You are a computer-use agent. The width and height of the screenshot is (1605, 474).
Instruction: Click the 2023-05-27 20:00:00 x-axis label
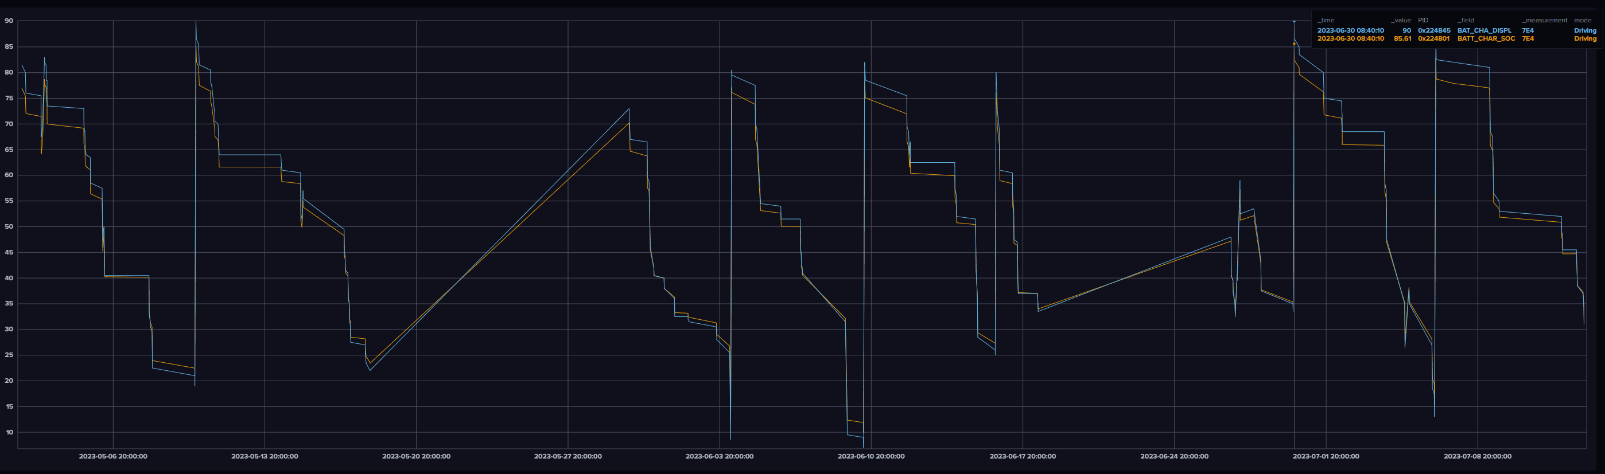[x=568, y=456]
